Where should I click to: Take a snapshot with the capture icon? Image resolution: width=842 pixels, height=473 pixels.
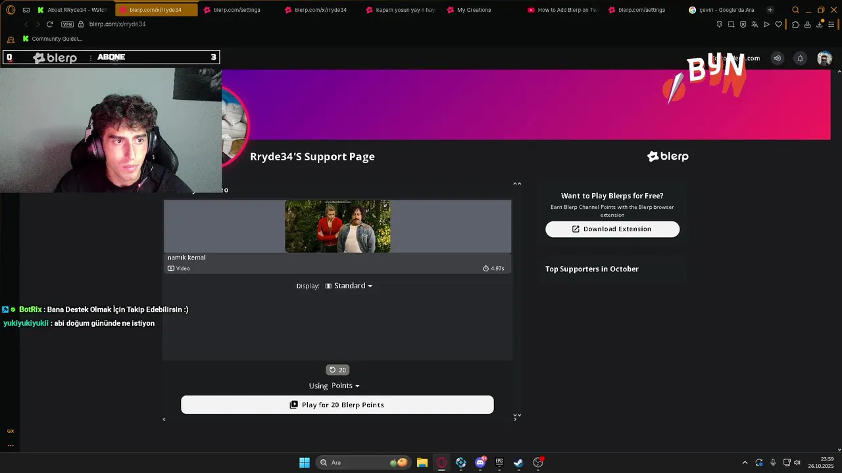pos(731,24)
